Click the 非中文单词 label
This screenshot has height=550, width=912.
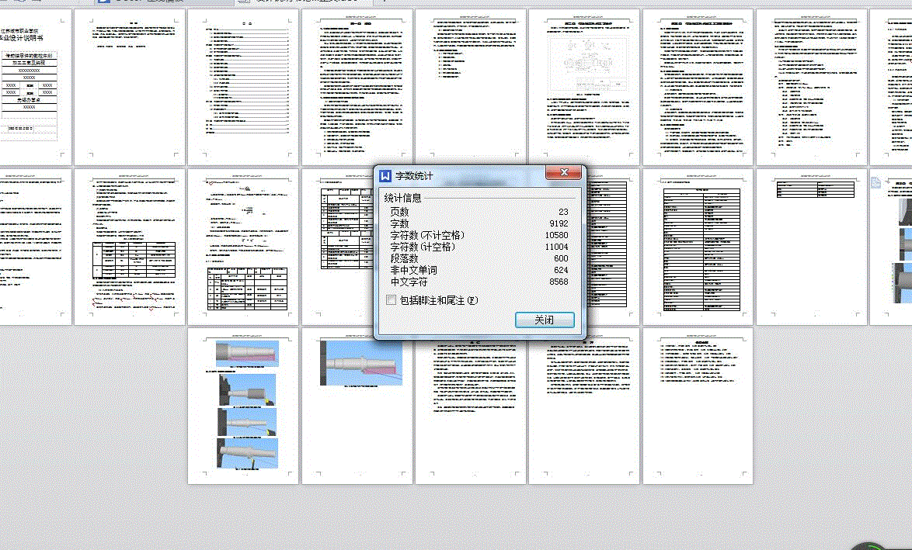coord(413,270)
